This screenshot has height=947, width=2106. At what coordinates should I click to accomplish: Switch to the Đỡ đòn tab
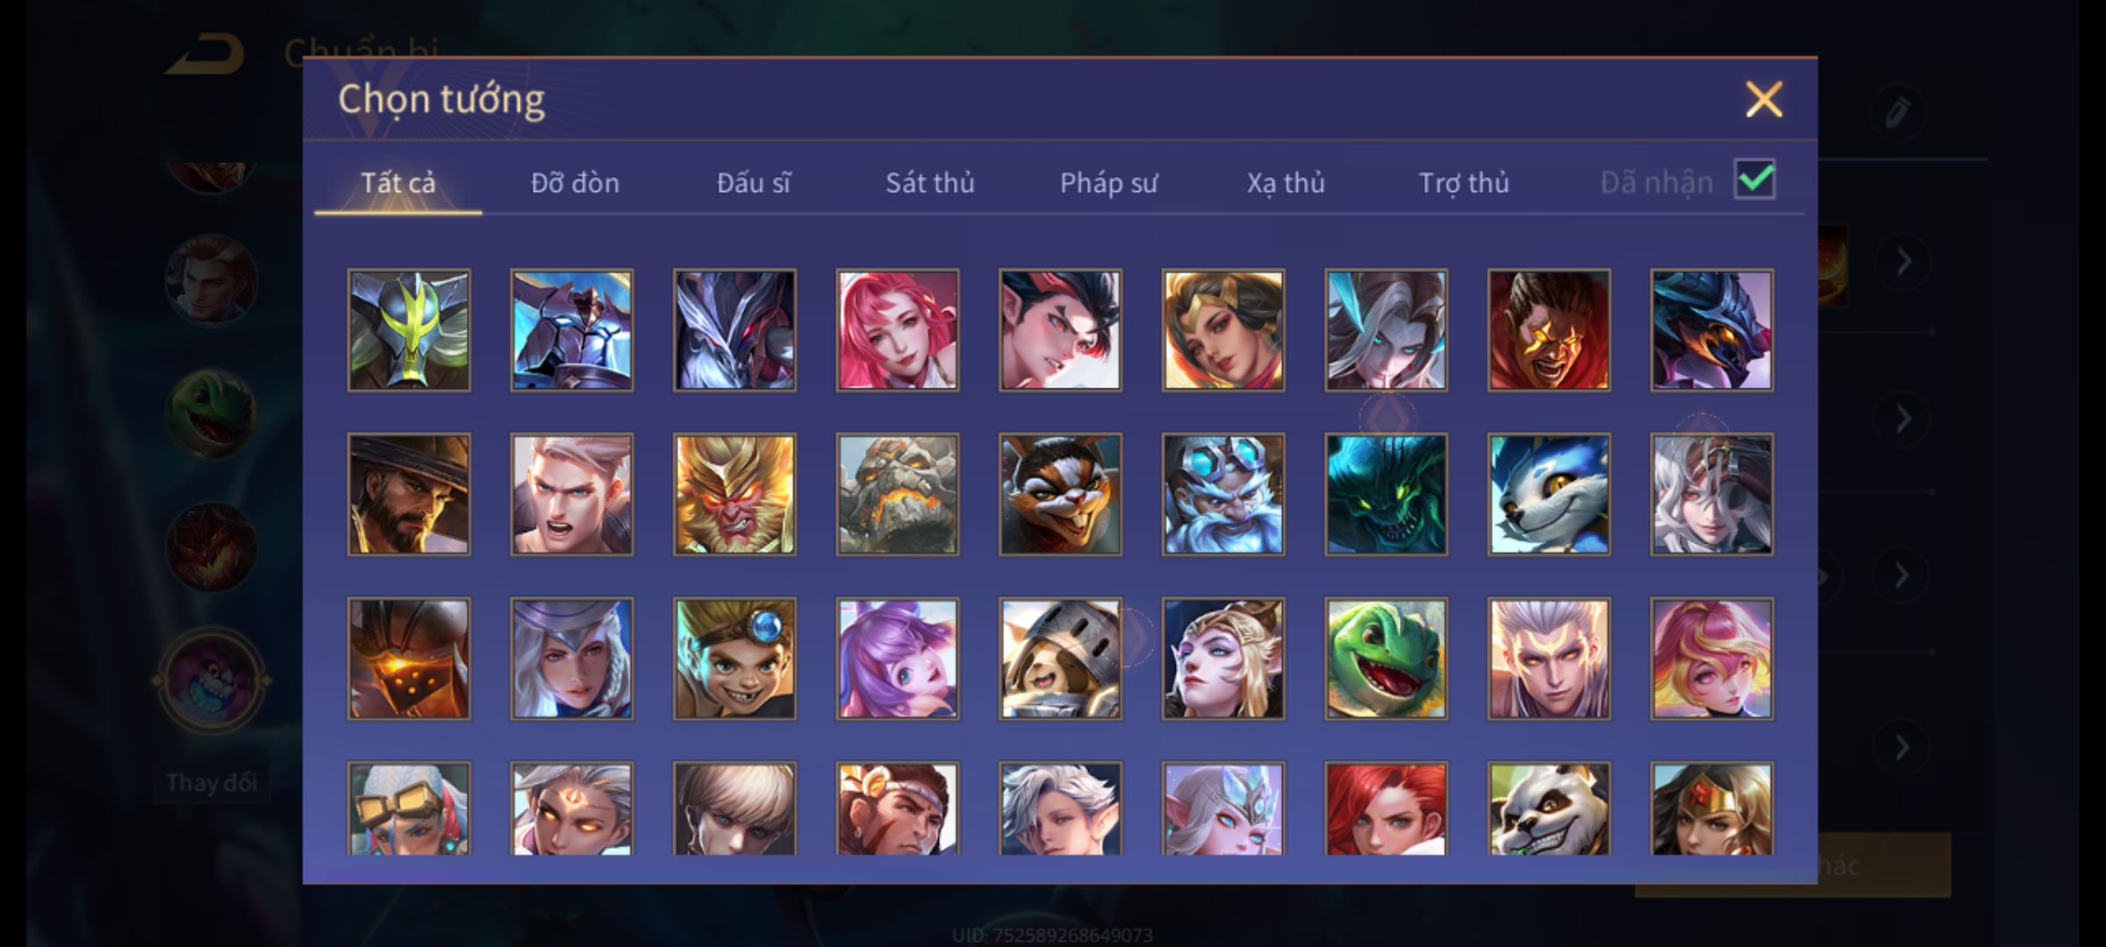pos(575,182)
